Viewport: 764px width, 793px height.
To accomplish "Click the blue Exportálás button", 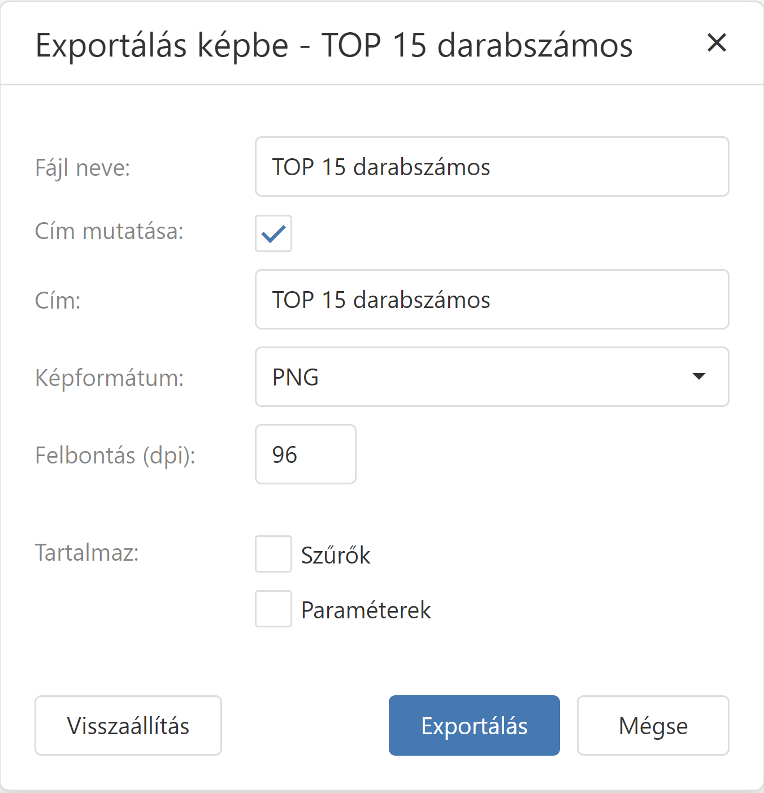I will pos(474,726).
